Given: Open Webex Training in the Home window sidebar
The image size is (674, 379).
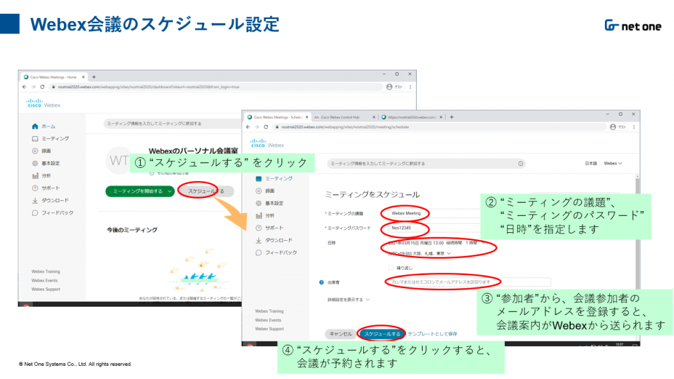Looking at the screenshot, I should (45, 272).
